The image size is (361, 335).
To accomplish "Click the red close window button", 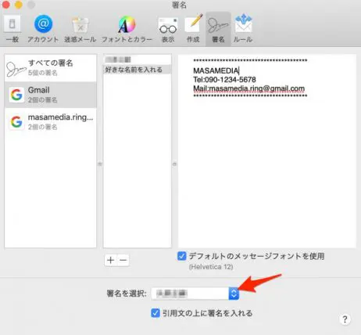I will pyautogui.click(x=5, y=5).
